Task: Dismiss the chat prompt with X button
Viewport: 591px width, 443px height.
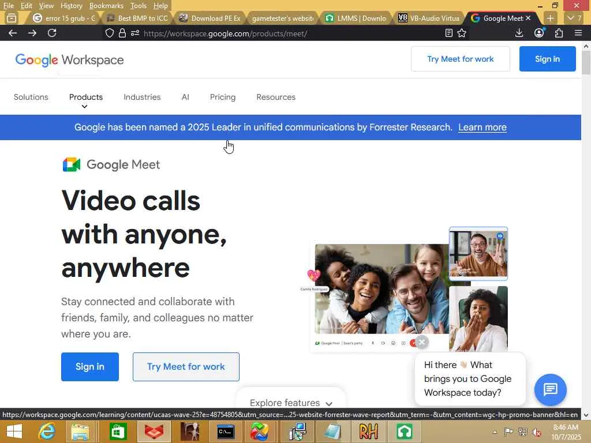Action: pos(422,341)
